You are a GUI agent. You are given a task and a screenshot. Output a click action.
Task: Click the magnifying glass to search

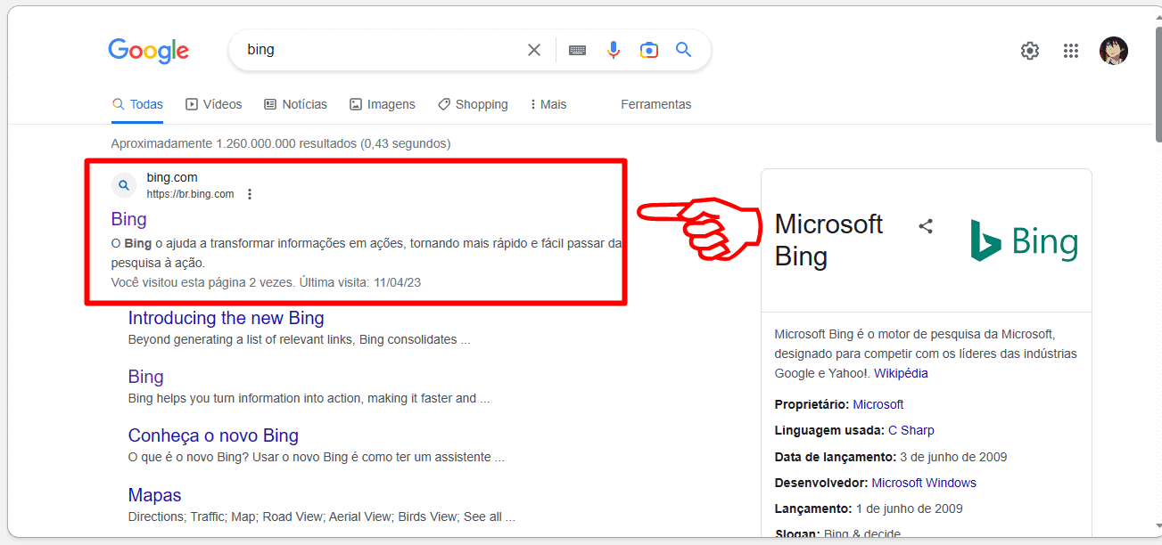(x=683, y=50)
